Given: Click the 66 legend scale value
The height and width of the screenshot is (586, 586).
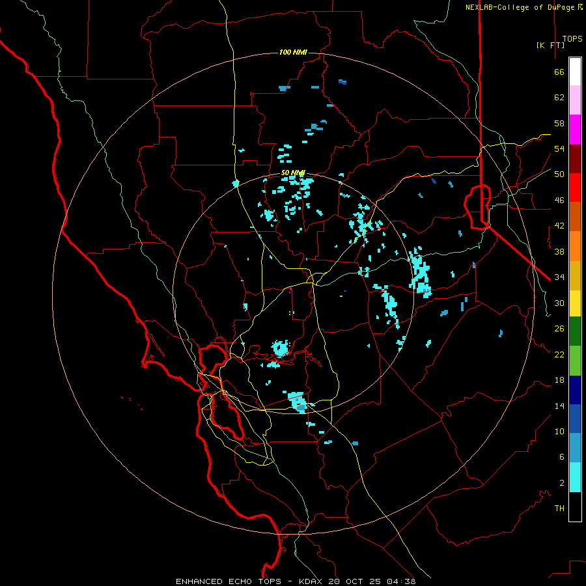Looking at the screenshot, I should [559, 72].
